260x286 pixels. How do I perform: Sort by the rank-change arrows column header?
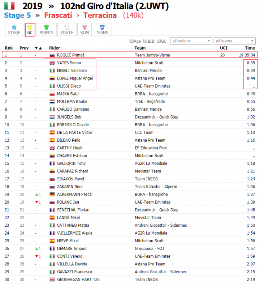coord(38,48)
